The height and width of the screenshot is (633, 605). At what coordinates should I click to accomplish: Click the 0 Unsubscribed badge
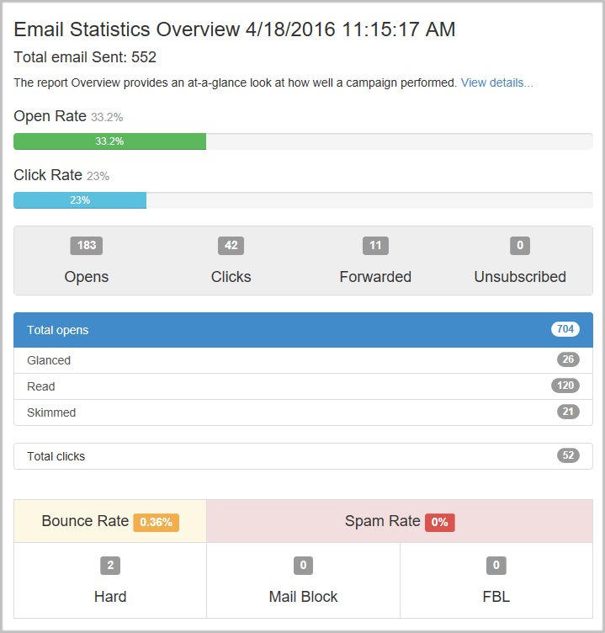coord(520,246)
